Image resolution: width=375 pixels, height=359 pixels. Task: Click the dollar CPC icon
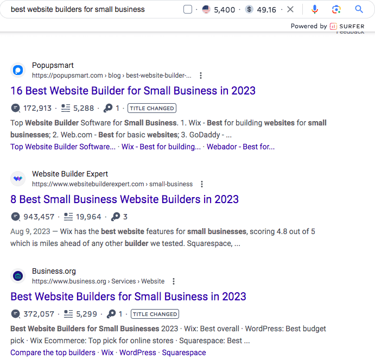point(249,10)
